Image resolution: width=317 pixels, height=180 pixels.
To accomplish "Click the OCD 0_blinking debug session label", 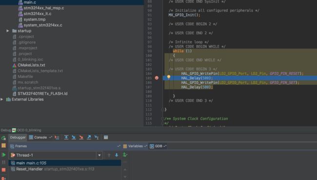I will [29, 130].
